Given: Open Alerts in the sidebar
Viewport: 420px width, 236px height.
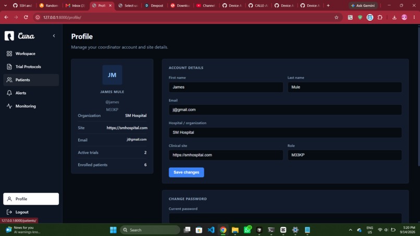Looking at the screenshot, I should 31,93.
